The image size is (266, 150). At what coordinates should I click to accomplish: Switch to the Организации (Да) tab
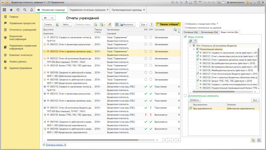209,32
